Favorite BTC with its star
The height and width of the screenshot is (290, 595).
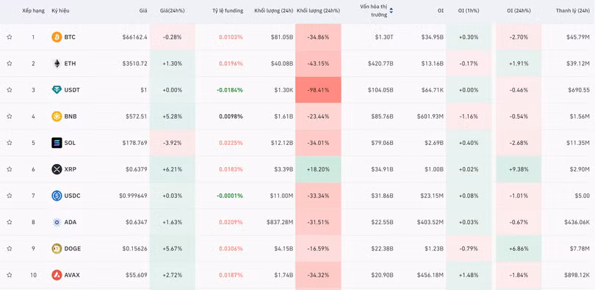(10, 37)
